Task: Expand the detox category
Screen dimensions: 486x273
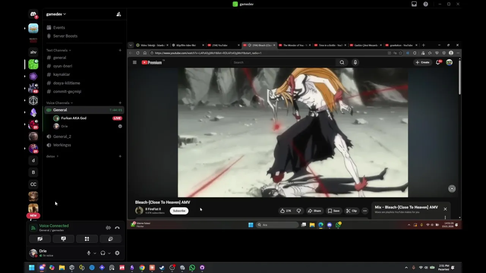Action: pos(52,156)
